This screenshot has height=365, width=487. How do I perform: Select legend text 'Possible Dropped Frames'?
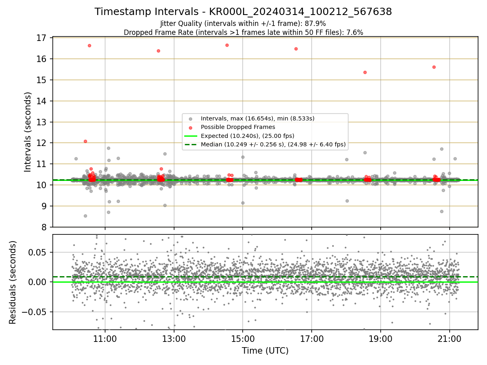coord(238,127)
